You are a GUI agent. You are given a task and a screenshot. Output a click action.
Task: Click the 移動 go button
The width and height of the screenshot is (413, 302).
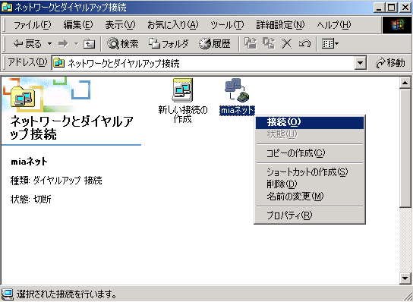point(390,63)
